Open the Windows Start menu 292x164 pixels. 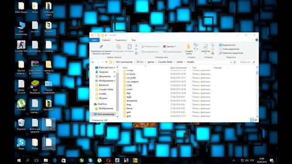pos(19,160)
